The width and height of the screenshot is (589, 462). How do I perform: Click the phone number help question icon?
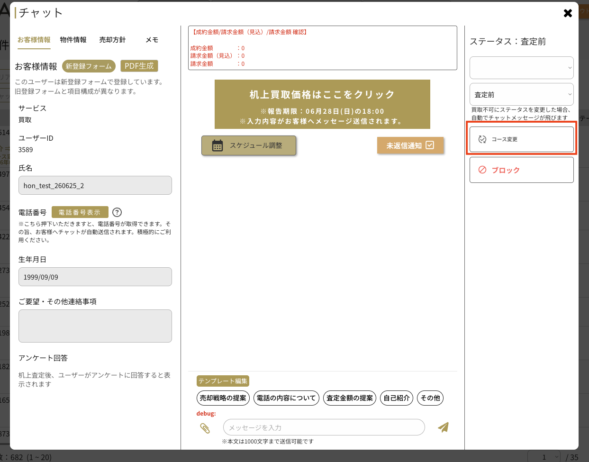[117, 212]
